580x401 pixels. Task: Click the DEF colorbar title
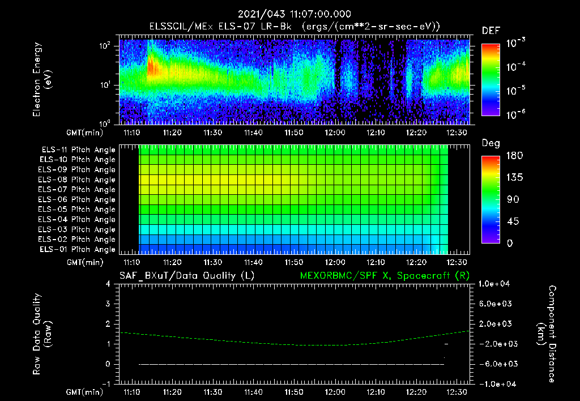pos(491,31)
